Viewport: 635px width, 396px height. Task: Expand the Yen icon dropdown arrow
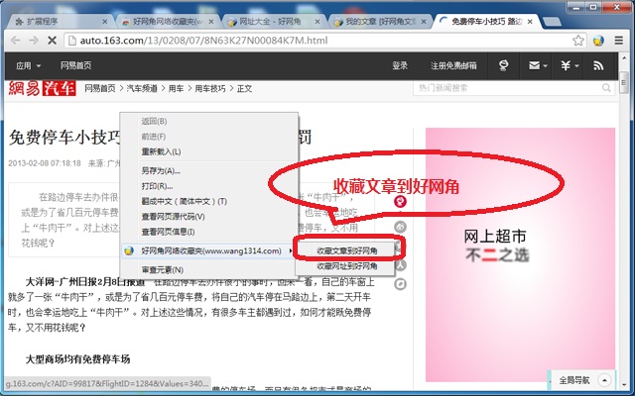click(576, 66)
